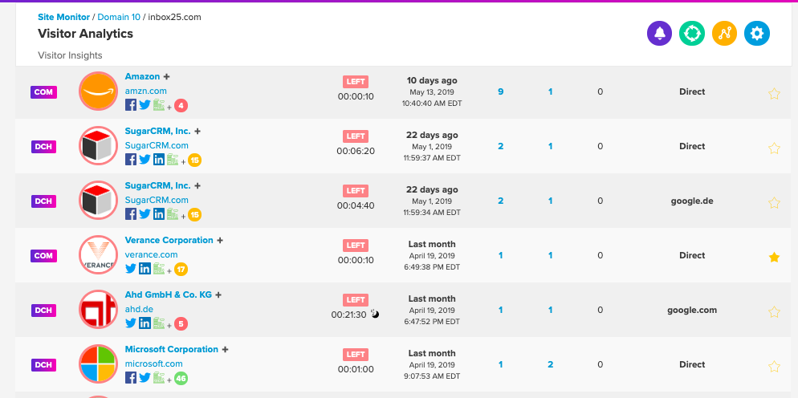Click the red 4 badge for Amazon
This screenshot has width=798, height=398.
point(181,106)
